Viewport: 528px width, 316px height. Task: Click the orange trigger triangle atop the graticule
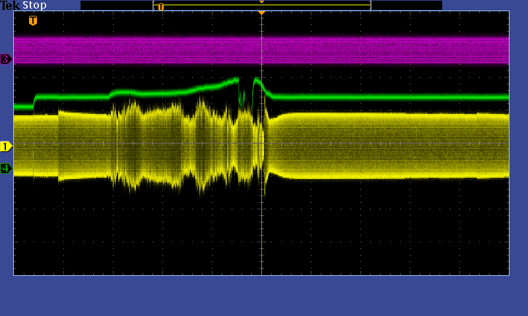point(261,13)
